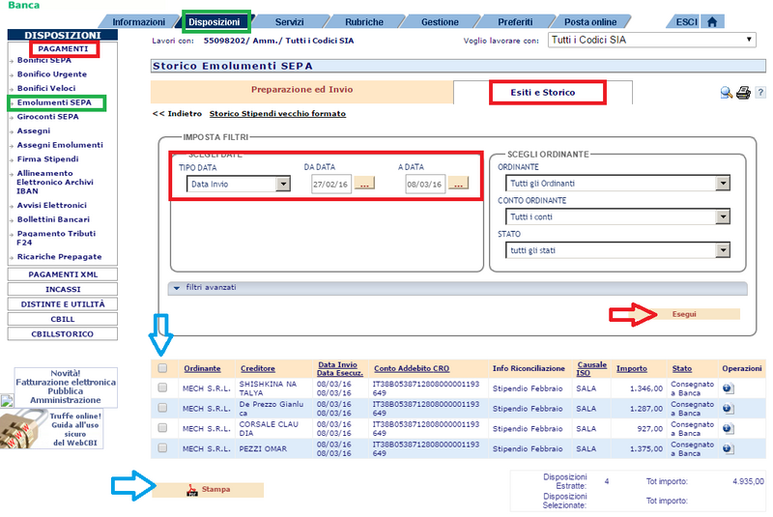Check the box for De Prezzo Gianluca row
Viewport: 773px width, 517px height.
pyautogui.click(x=162, y=408)
